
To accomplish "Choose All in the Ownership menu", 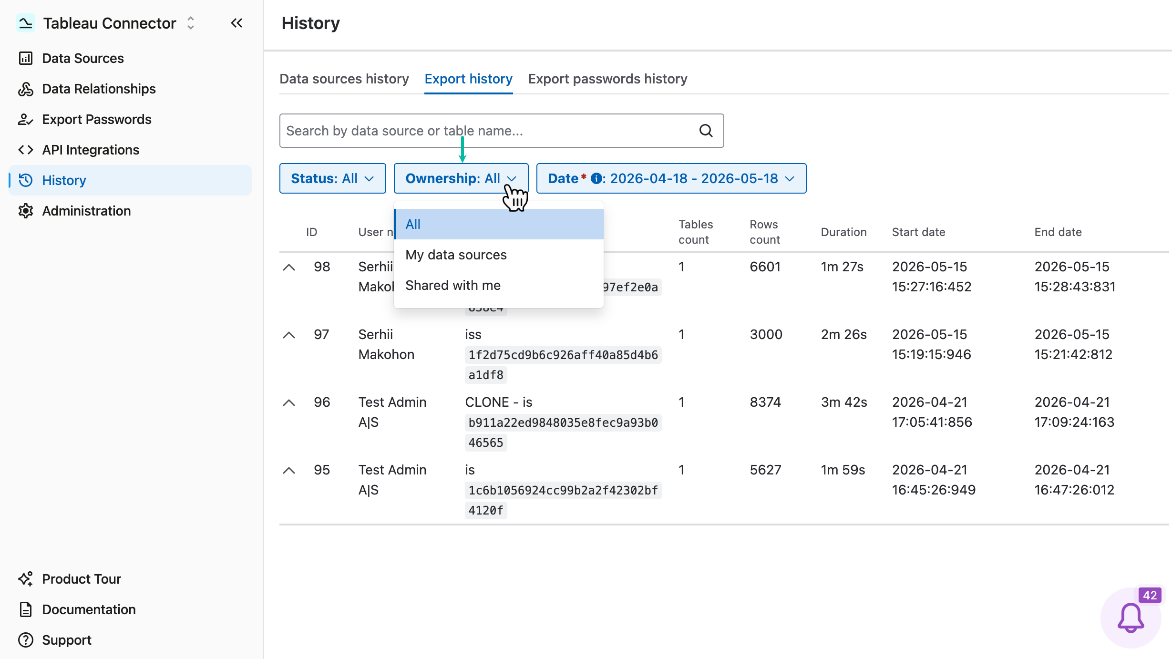I will click(x=499, y=224).
